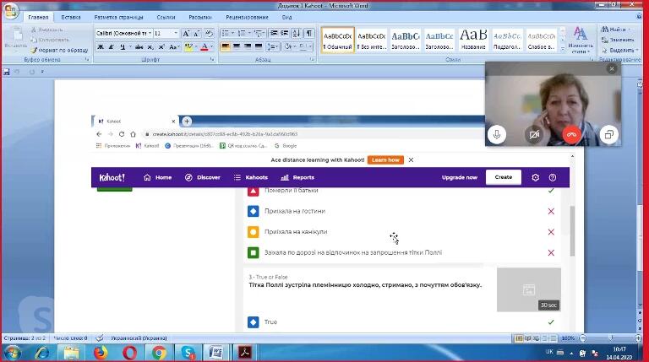The image size is (649, 362).
Task: Launch Firefox from the taskbar
Action: (x=101, y=353)
